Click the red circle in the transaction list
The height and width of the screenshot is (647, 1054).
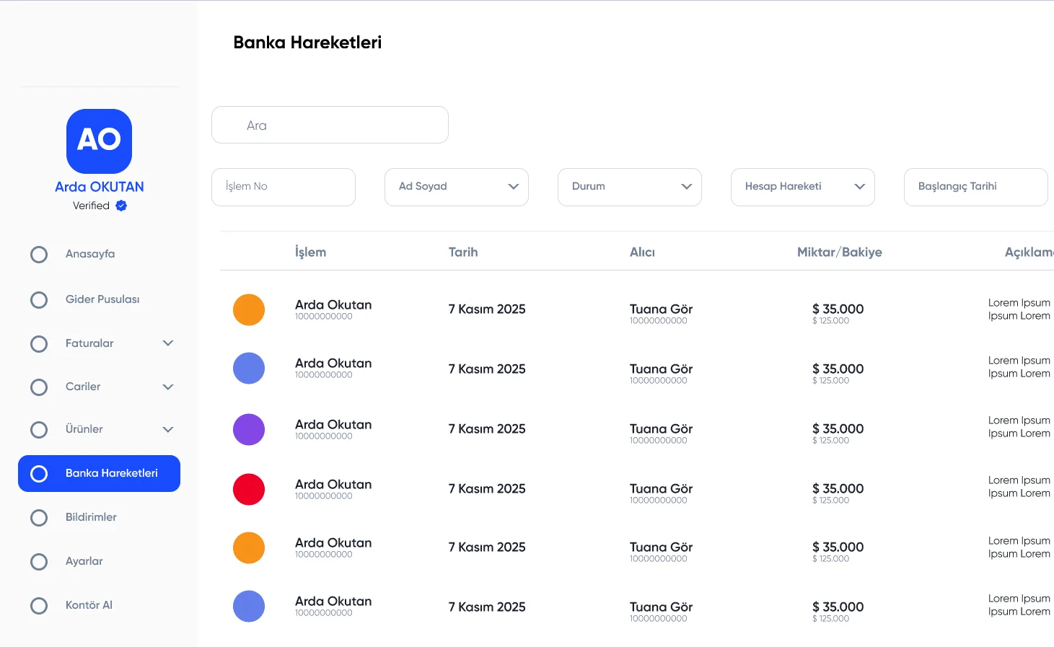[x=249, y=489]
